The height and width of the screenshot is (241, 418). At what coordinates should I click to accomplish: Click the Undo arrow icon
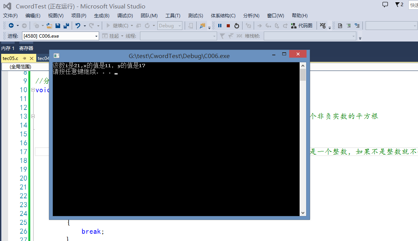pyautogui.click(x=78, y=25)
